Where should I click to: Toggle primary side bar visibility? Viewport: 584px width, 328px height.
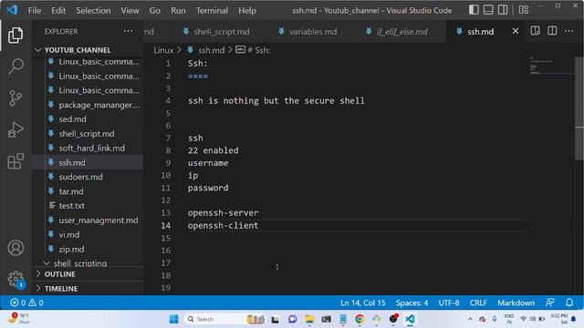pos(474,10)
